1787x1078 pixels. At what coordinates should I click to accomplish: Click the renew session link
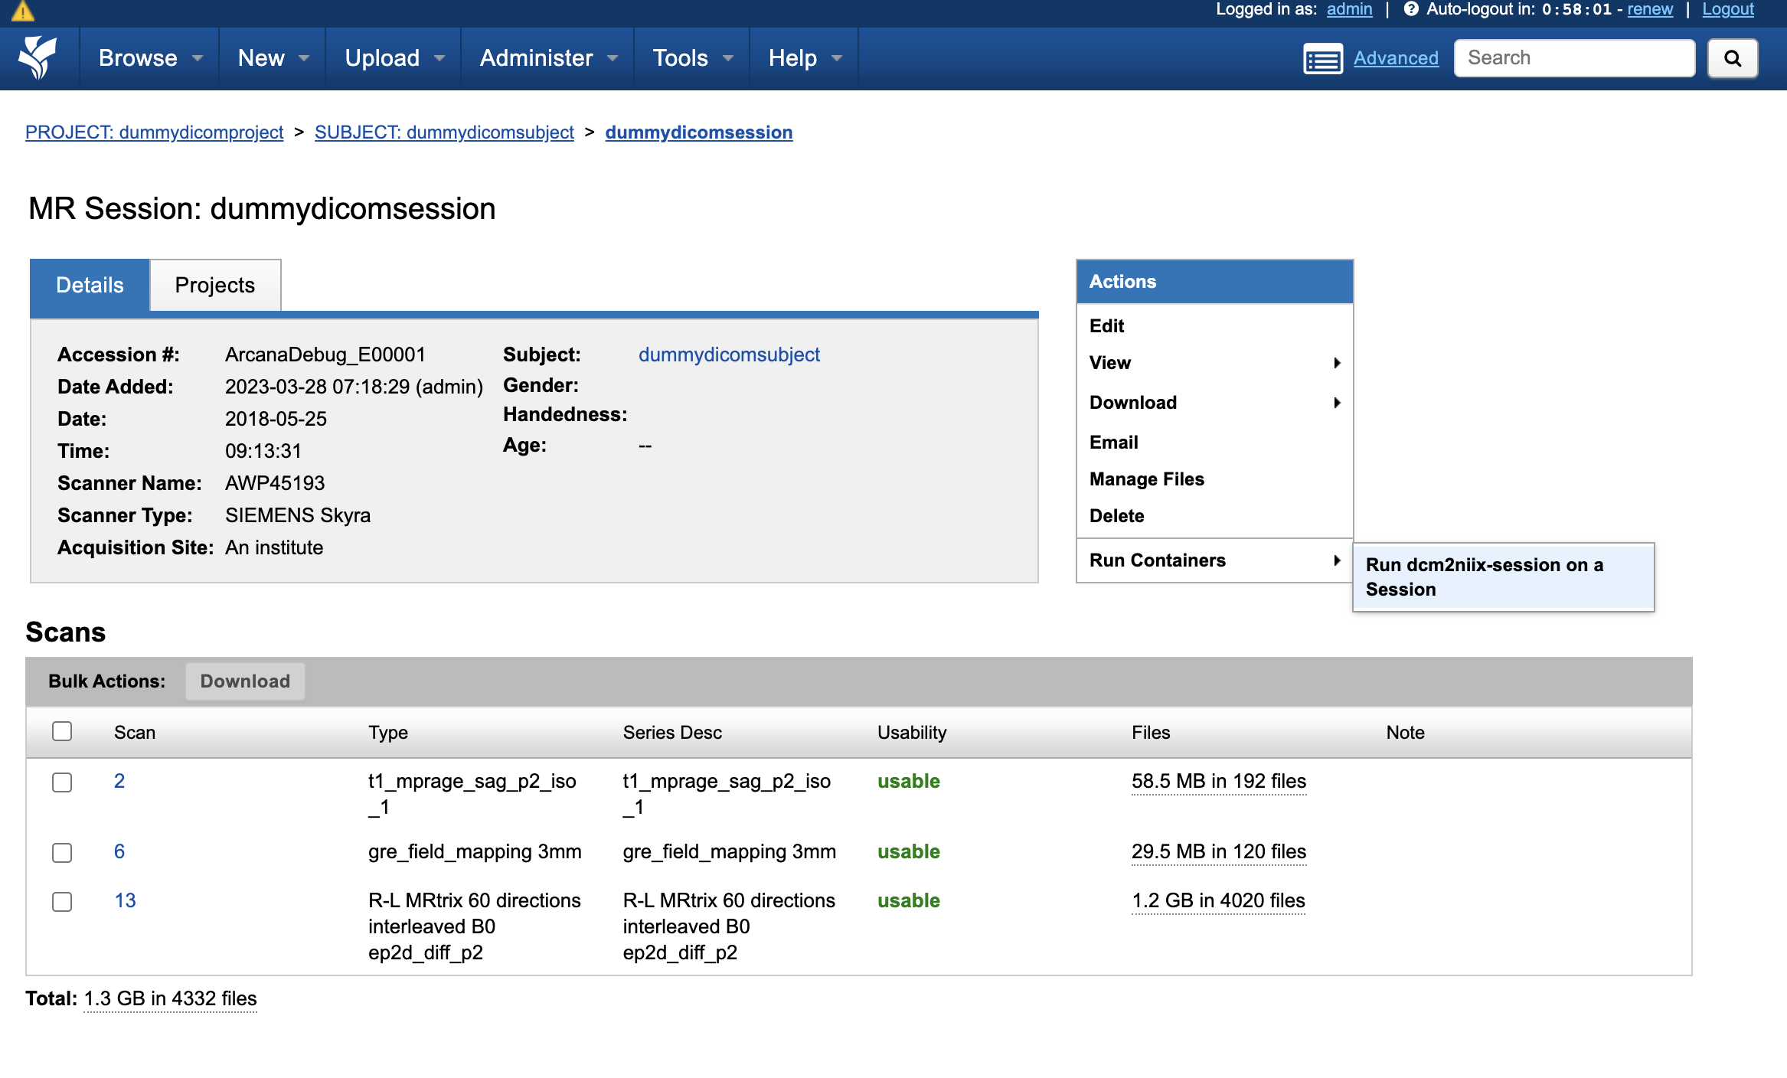pos(1650,9)
